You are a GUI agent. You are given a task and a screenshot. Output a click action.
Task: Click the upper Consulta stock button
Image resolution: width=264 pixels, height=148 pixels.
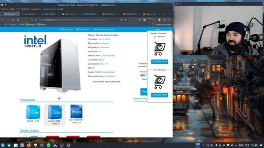pyautogui.click(x=160, y=62)
